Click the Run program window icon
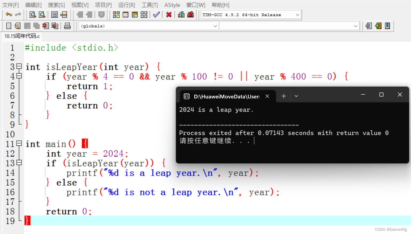Viewport: 411px width, 234px height. (x=125, y=14)
